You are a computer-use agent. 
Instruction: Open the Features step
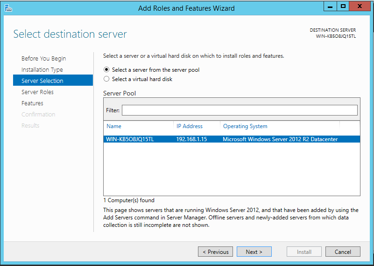click(x=32, y=103)
